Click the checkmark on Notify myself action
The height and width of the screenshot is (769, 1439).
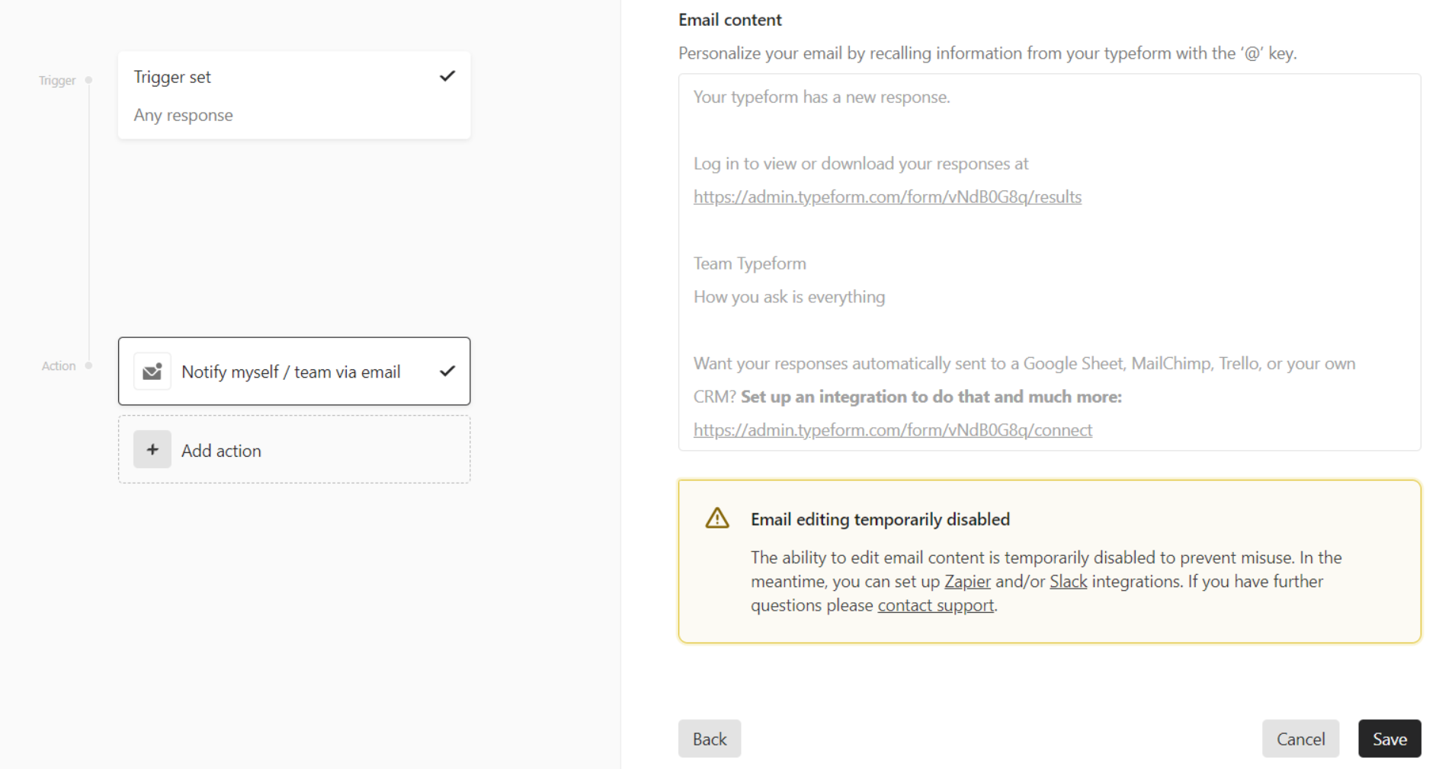click(x=447, y=371)
